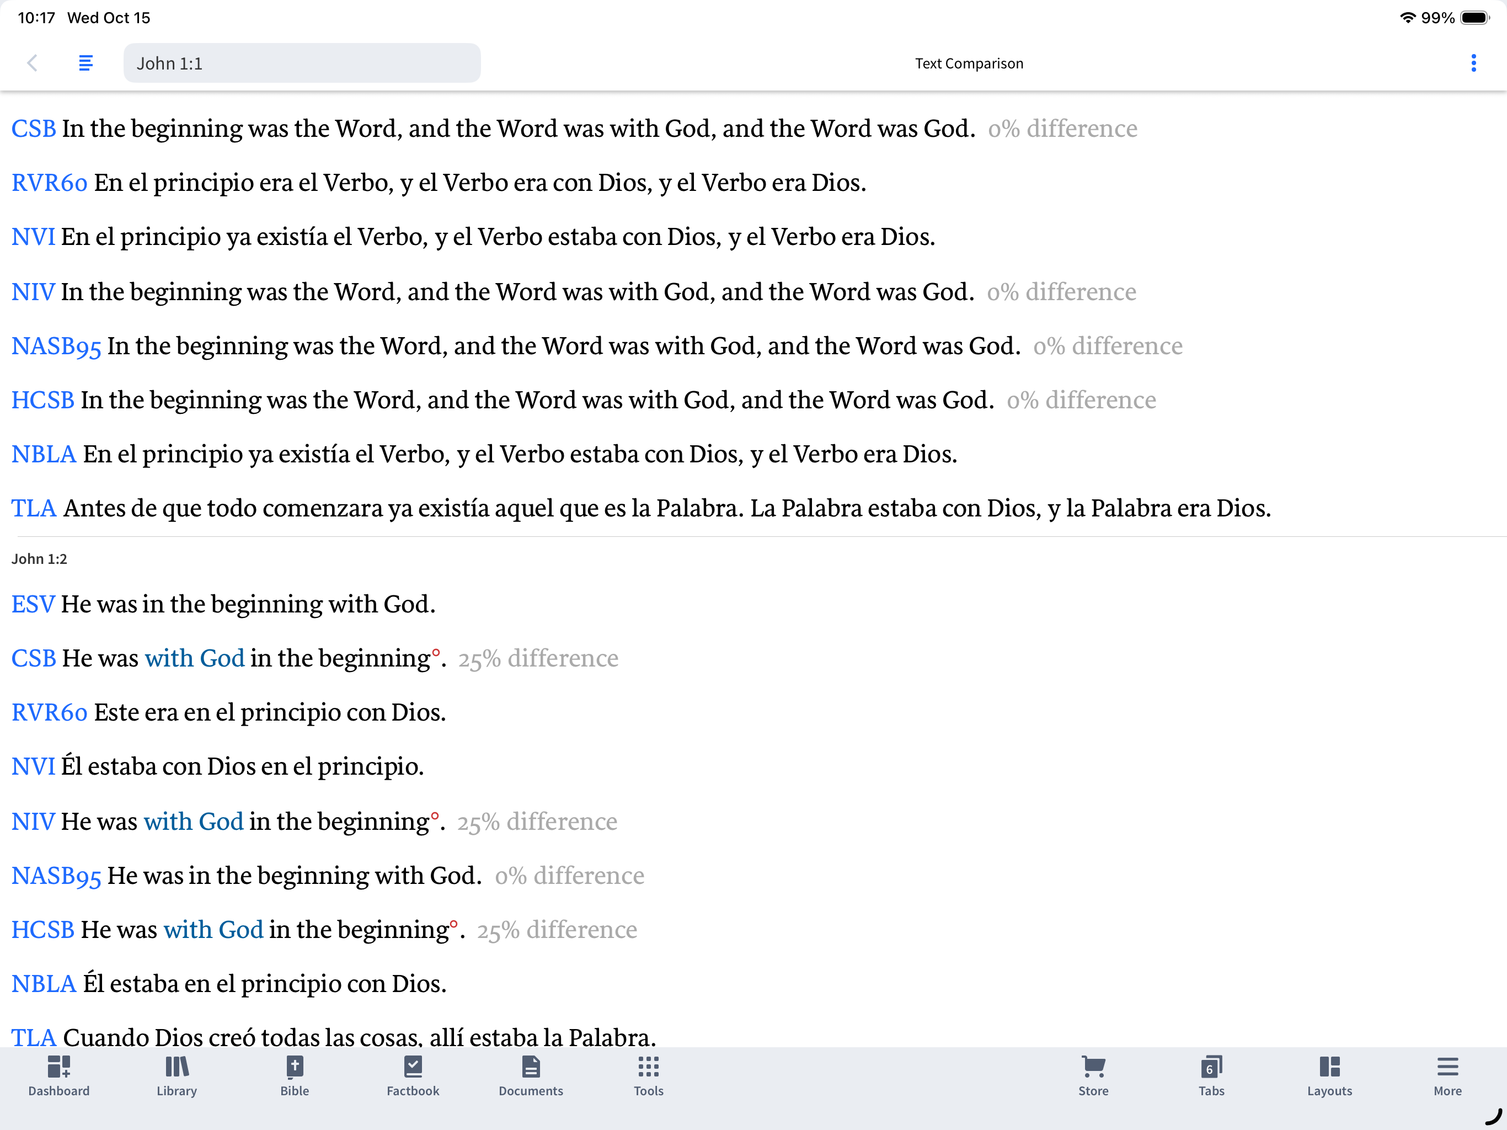The width and height of the screenshot is (1507, 1130).
Task: Open the Documents tab
Action: pyautogui.click(x=531, y=1077)
